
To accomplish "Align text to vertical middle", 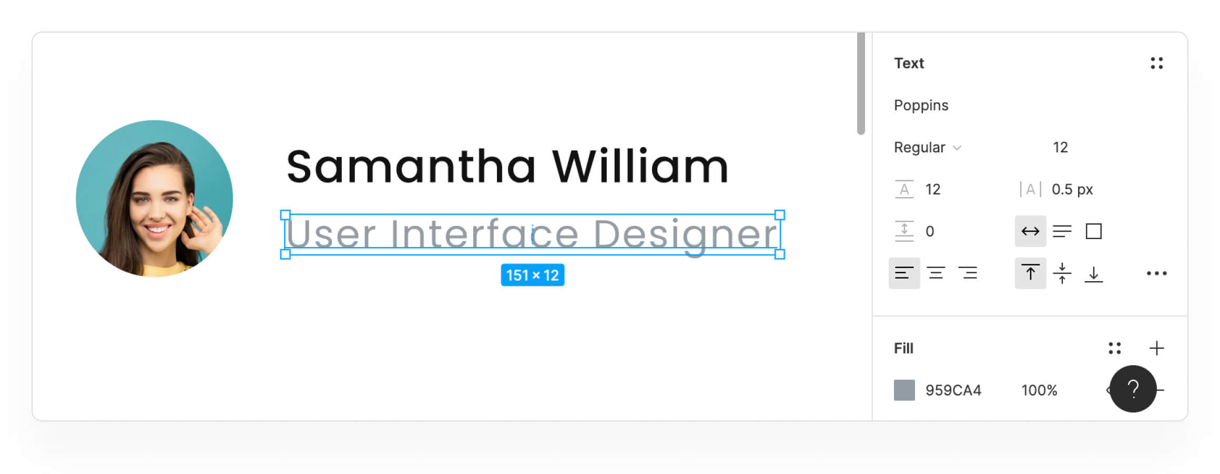I will coord(1062,273).
